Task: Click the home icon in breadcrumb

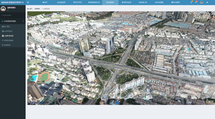Action: click(28, 9)
